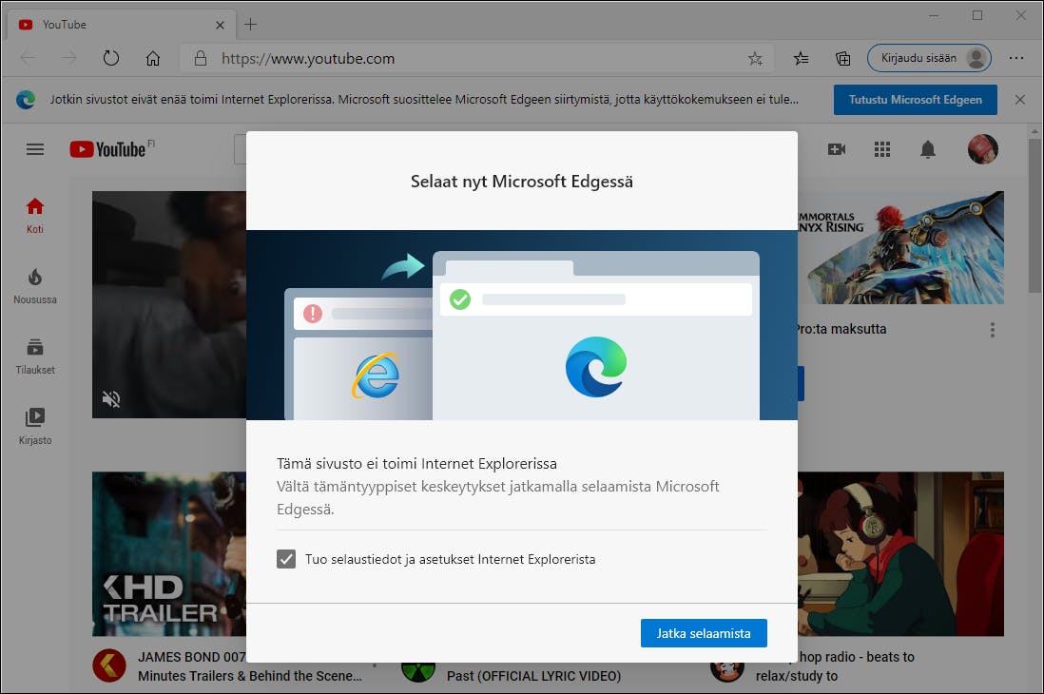Image resolution: width=1044 pixels, height=694 pixels.
Task: Reload the page with Refresh icon
Action: click(111, 59)
